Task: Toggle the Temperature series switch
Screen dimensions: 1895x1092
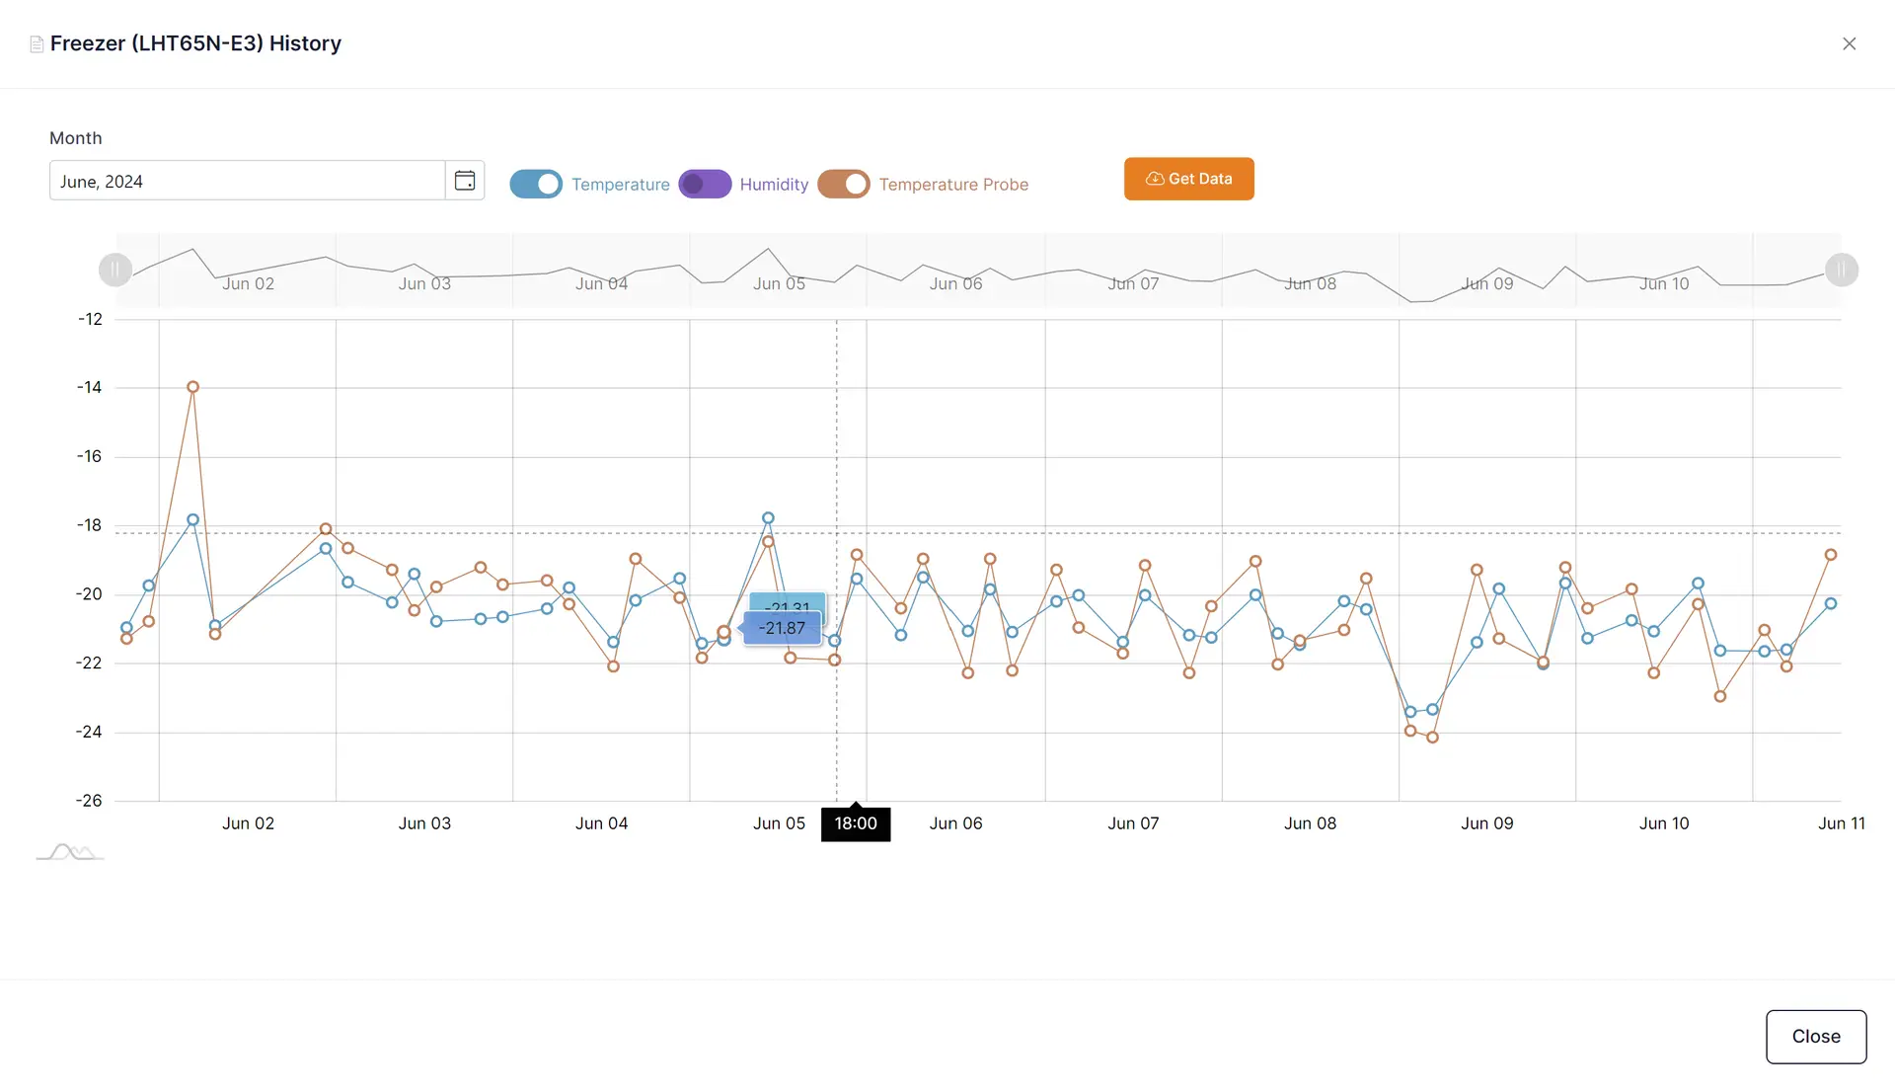Action: (536, 185)
